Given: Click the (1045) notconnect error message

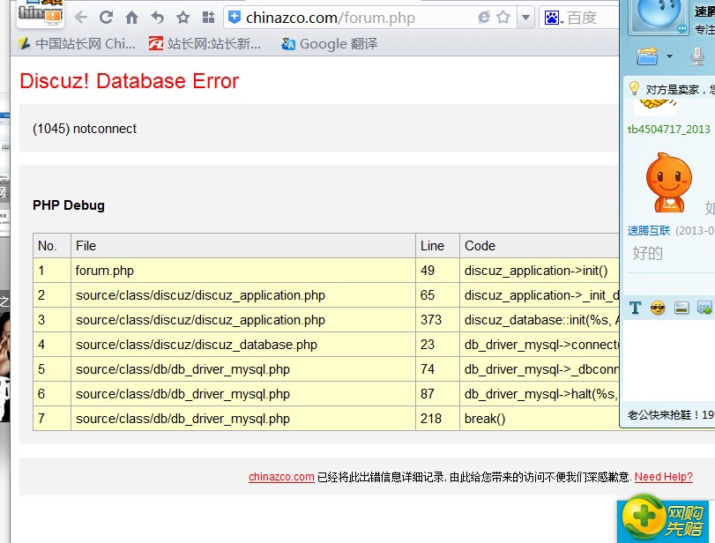Looking at the screenshot, I should click(x=85, y=129).
